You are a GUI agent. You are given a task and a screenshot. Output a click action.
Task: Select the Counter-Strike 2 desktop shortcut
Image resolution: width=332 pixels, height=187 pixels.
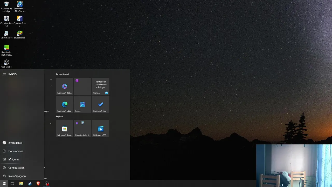[19, 21]
